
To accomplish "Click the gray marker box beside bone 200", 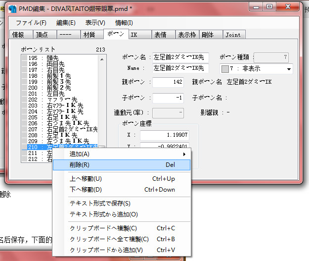I will coord(24,88).
